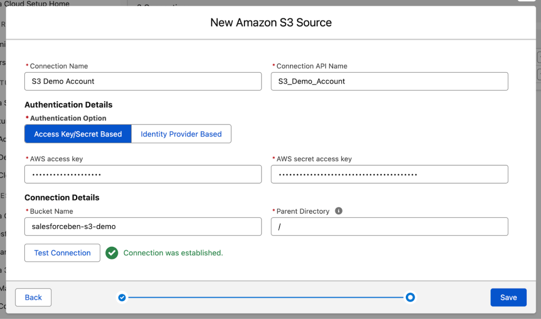Click the 'Authentication Option' label
Image resolution: width=541 pixels, height=319 pixels.
coord(68,118)
